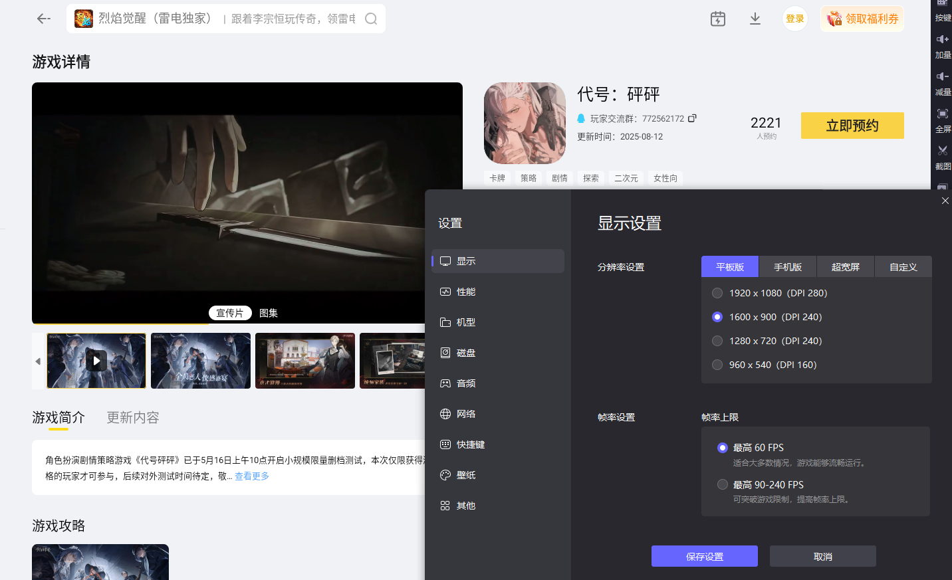Click the back arrow icon
The height and width of the screenshot is (580, 952).
[x=44, y=19]
